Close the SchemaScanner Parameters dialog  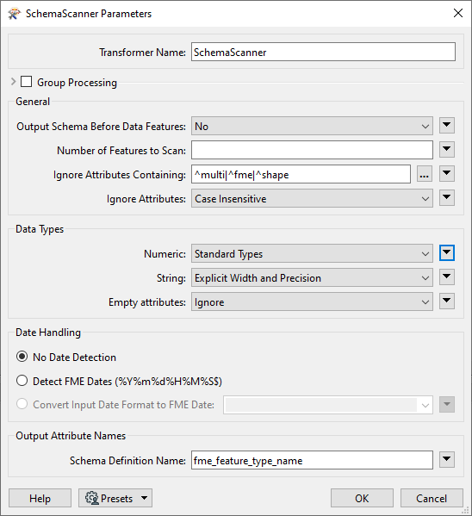(x=458, y=14)
